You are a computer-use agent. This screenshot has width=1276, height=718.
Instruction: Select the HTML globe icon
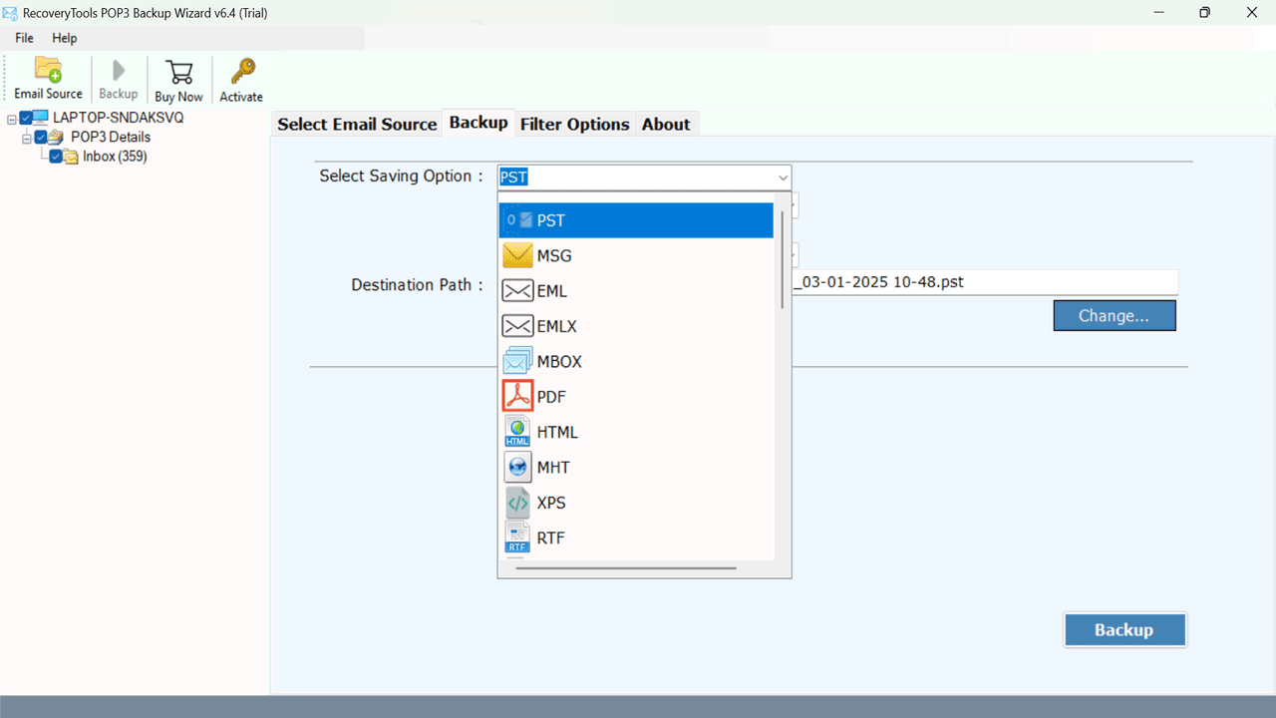[518, 432]
